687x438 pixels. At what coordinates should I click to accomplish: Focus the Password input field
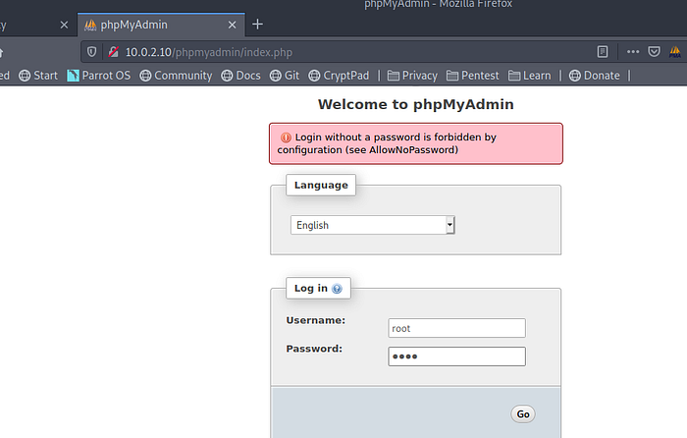456,356
